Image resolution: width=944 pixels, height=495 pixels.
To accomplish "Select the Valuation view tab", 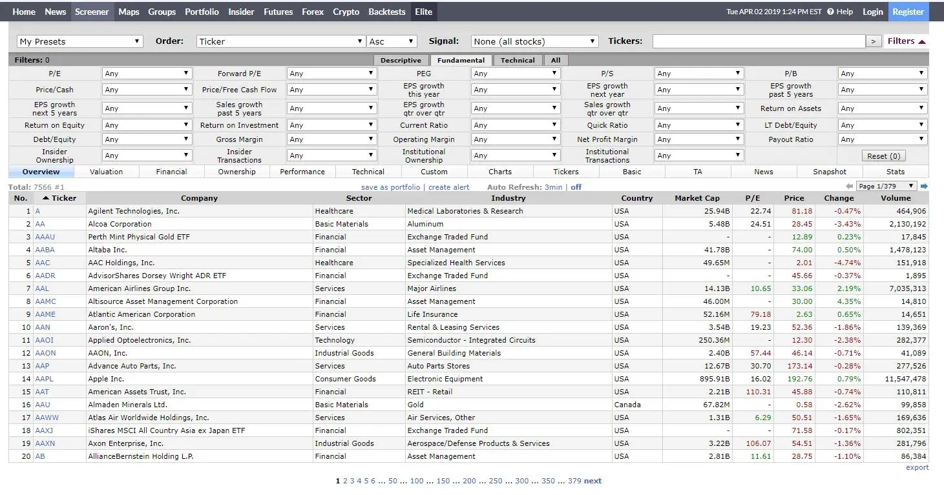I will pyautogui.click(x=107, y=172).
